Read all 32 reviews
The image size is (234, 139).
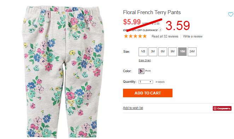[x=165, y=36]
